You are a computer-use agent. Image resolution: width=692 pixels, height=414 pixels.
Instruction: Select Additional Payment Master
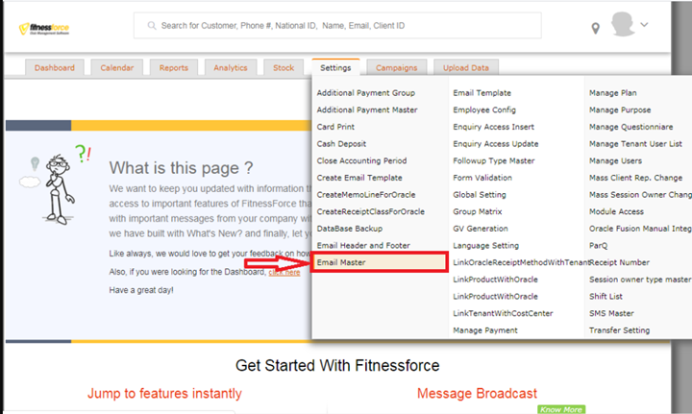(367, 110)
